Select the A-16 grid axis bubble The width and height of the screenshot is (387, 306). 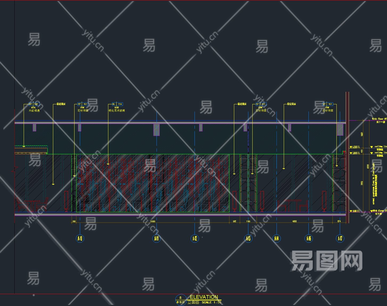[309, 238]
